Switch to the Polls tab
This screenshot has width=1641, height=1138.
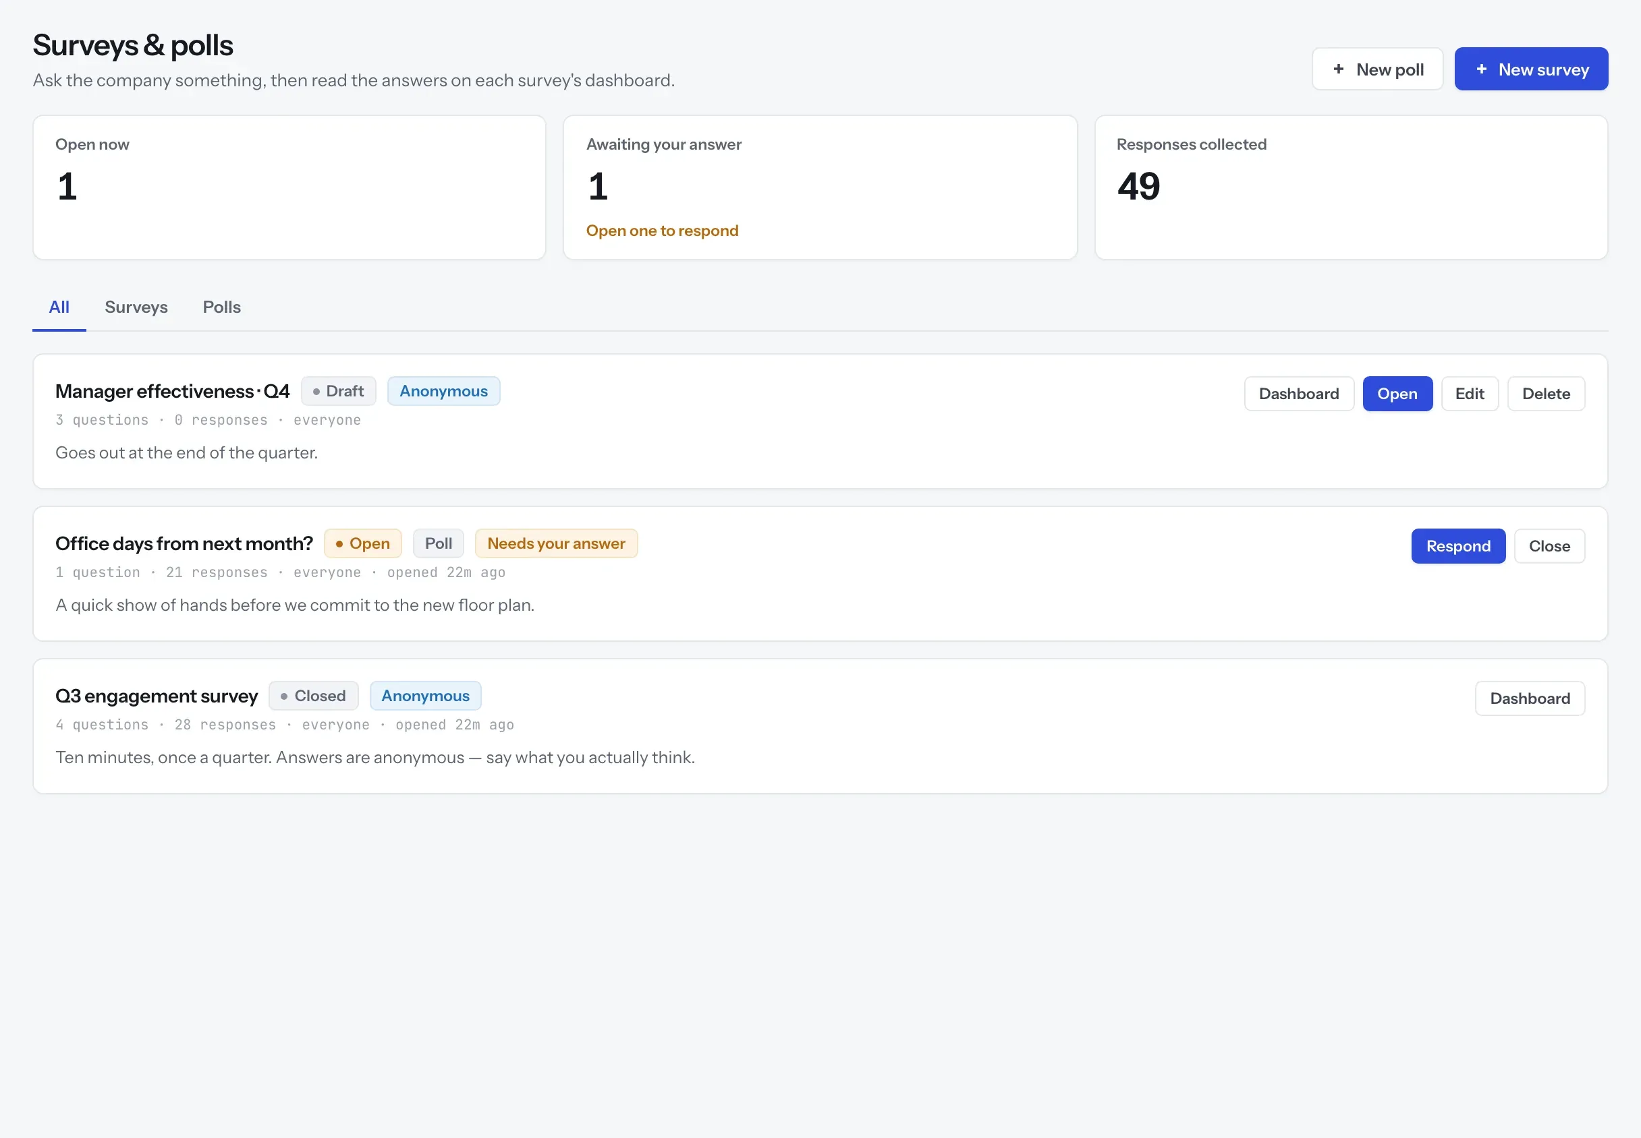tap(222, 307)
